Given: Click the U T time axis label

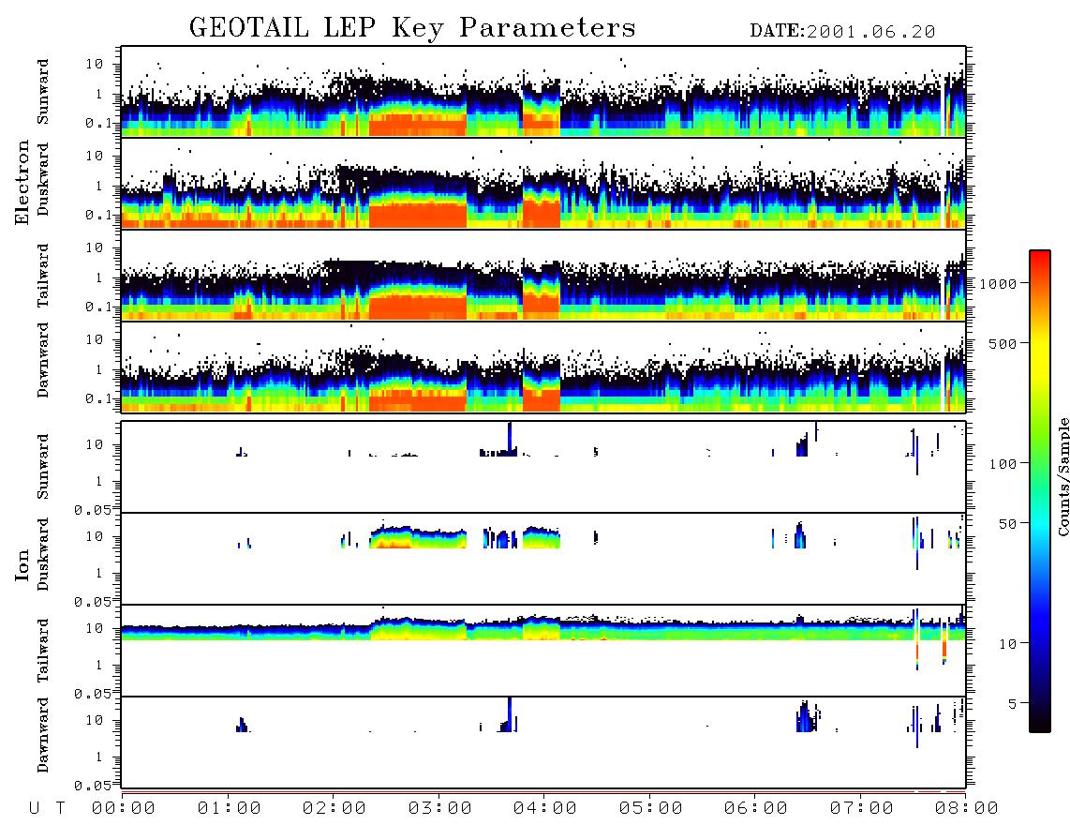Looking at the screenshot, I should click(47, 809).
